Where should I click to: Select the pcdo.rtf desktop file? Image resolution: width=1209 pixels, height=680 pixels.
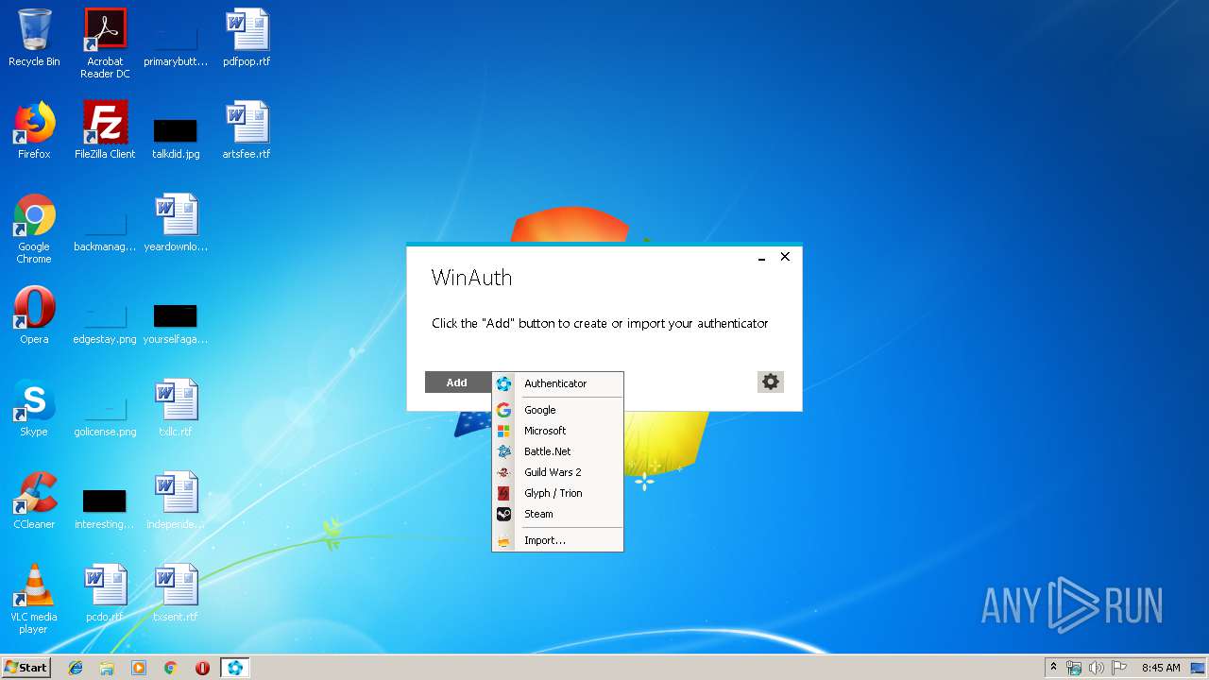click(105, 593)
